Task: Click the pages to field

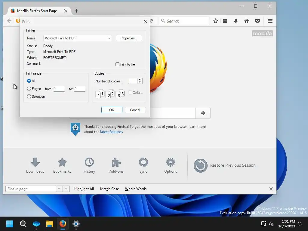Action: click(80, 89)
